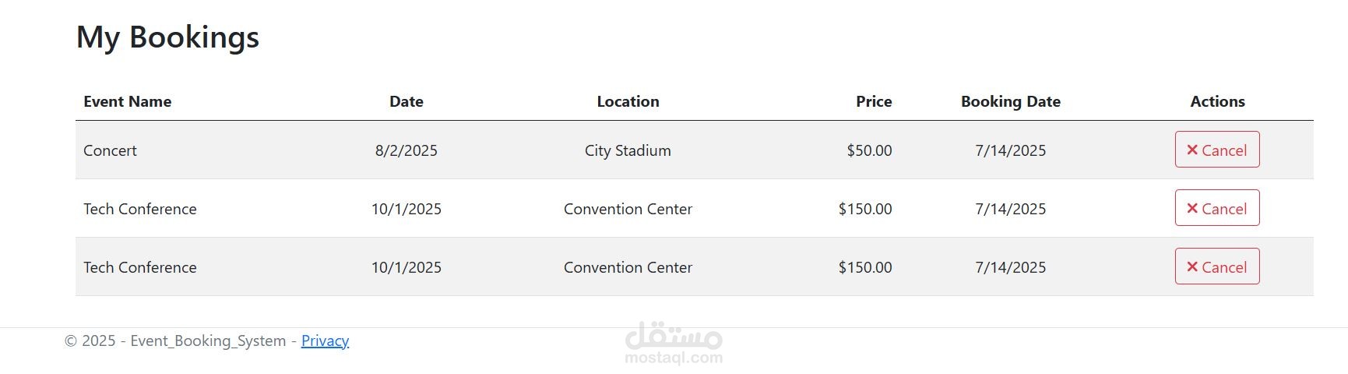This screenshot has width=1348, height=374.
Task: Cancel the Concert booking
Action: (x=1216, y=150)
